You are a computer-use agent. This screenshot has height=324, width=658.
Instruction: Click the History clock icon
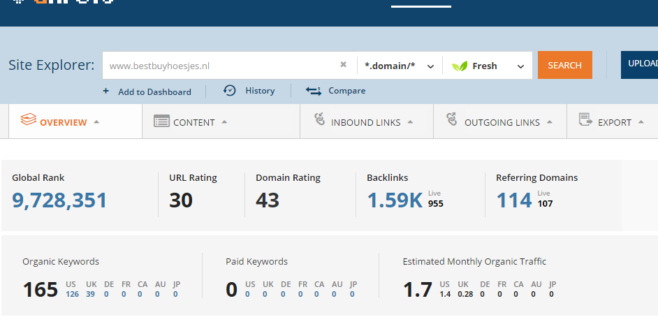coord(230,90)
